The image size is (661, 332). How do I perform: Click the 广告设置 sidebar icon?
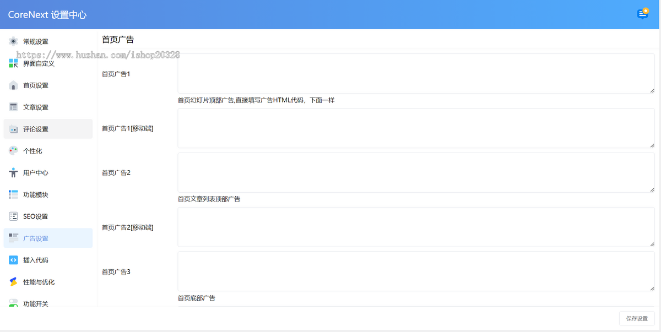14,238
